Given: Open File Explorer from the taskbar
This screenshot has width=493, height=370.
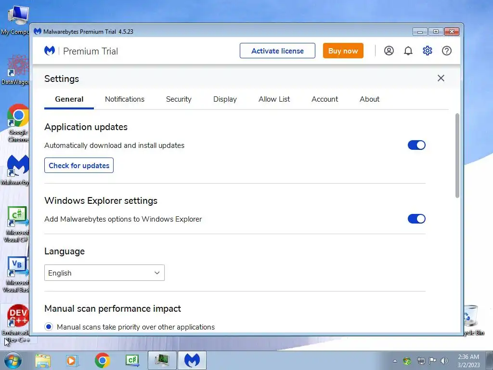Looking at the screenshot, I should coord(43,360).
